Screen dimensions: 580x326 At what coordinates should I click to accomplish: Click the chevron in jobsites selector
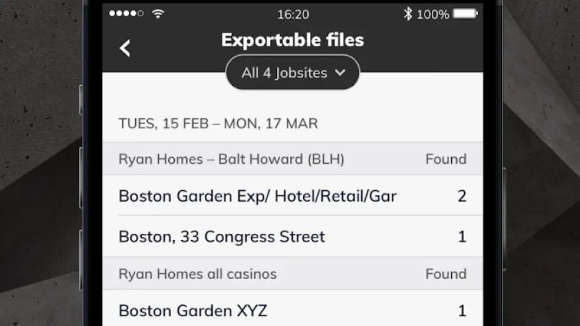tap(341, 73)
